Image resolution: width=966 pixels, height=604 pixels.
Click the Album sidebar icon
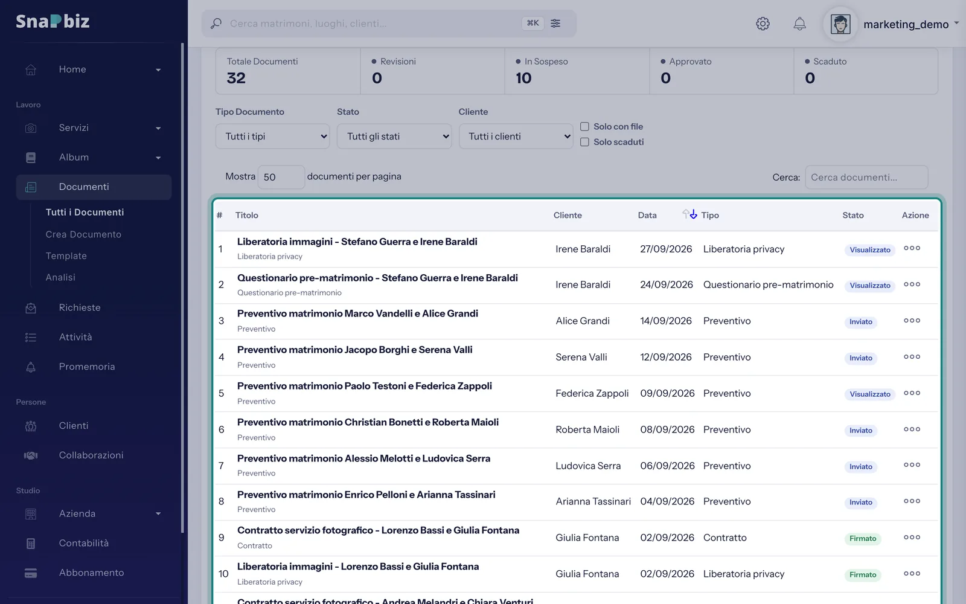31,158
